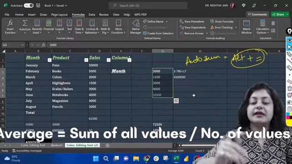
Task: Click the Insert Function icon
Action: click(x=10, y=27)
